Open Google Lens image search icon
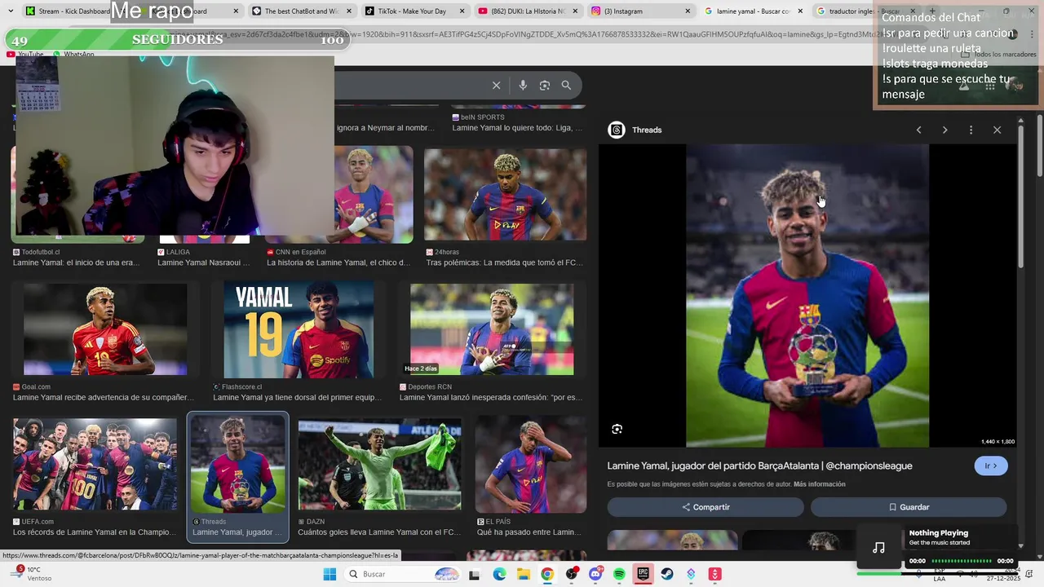Image resolution: width=1044 pixels, height=587 pixels. [x=545, y=86]
